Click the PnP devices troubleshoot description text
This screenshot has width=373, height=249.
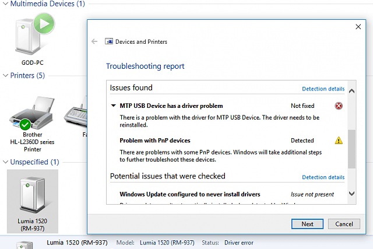(220, 156)
